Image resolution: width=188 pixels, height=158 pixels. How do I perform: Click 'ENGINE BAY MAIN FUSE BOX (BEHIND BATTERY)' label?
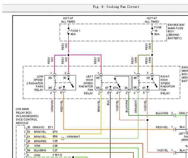175,32
